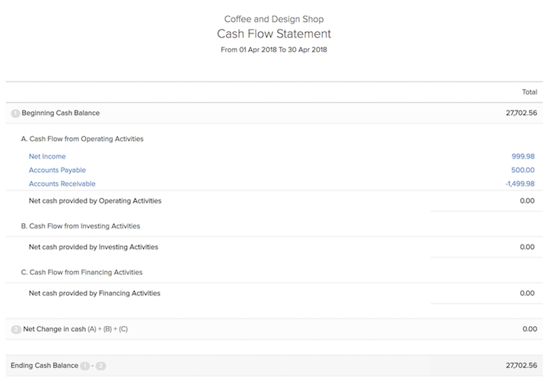Screen dimensions: 548x384
Task: Click the Total column header
Action: (x=529, y=91)
